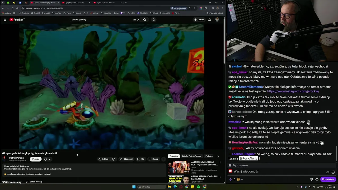Open the Windows Start button

134,187
